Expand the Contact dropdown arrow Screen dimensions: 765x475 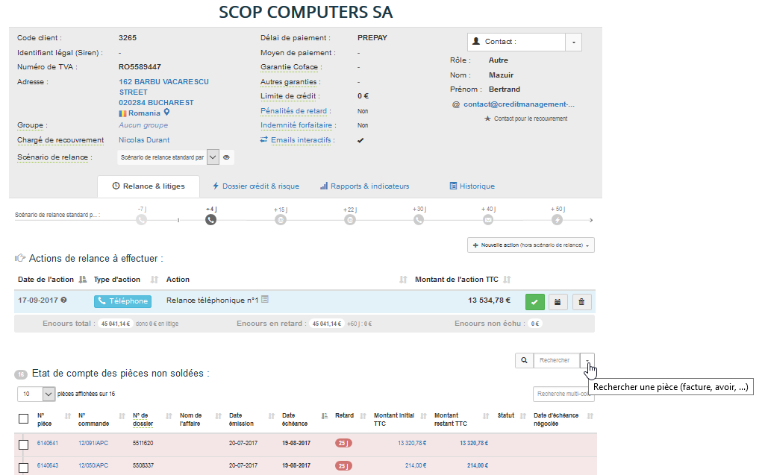573,42
